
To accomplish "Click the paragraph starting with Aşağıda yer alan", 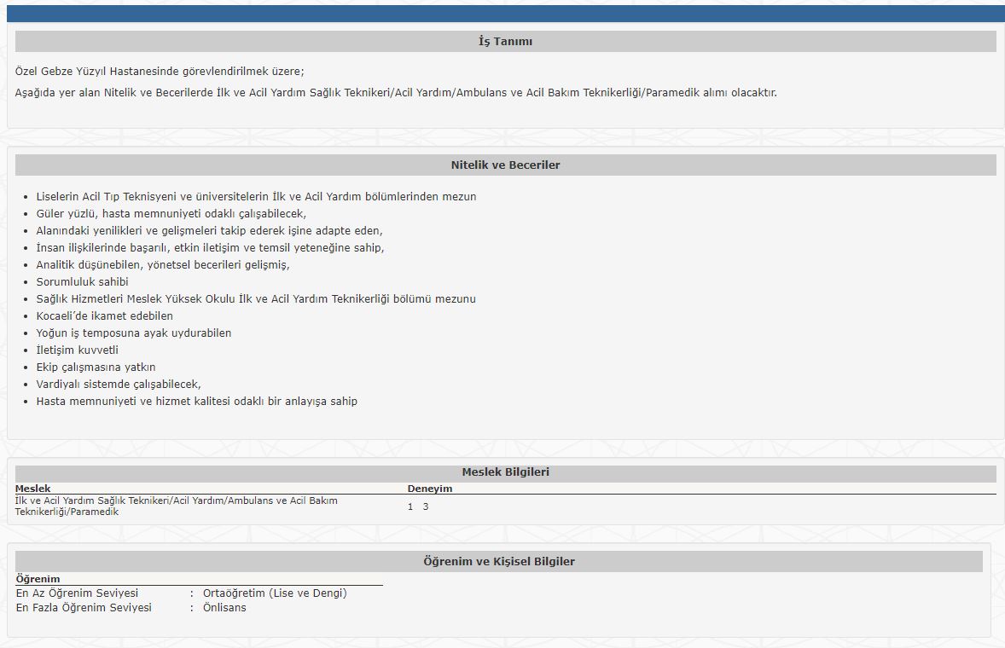I will (x=396, y=92).
